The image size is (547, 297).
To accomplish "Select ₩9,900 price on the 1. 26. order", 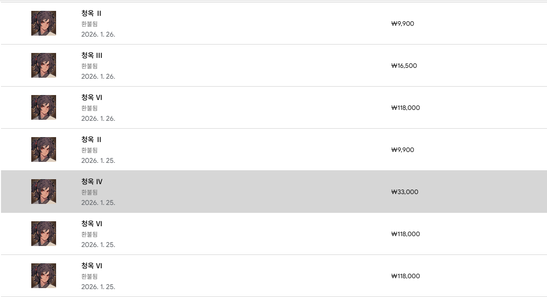I will (403, 24).
